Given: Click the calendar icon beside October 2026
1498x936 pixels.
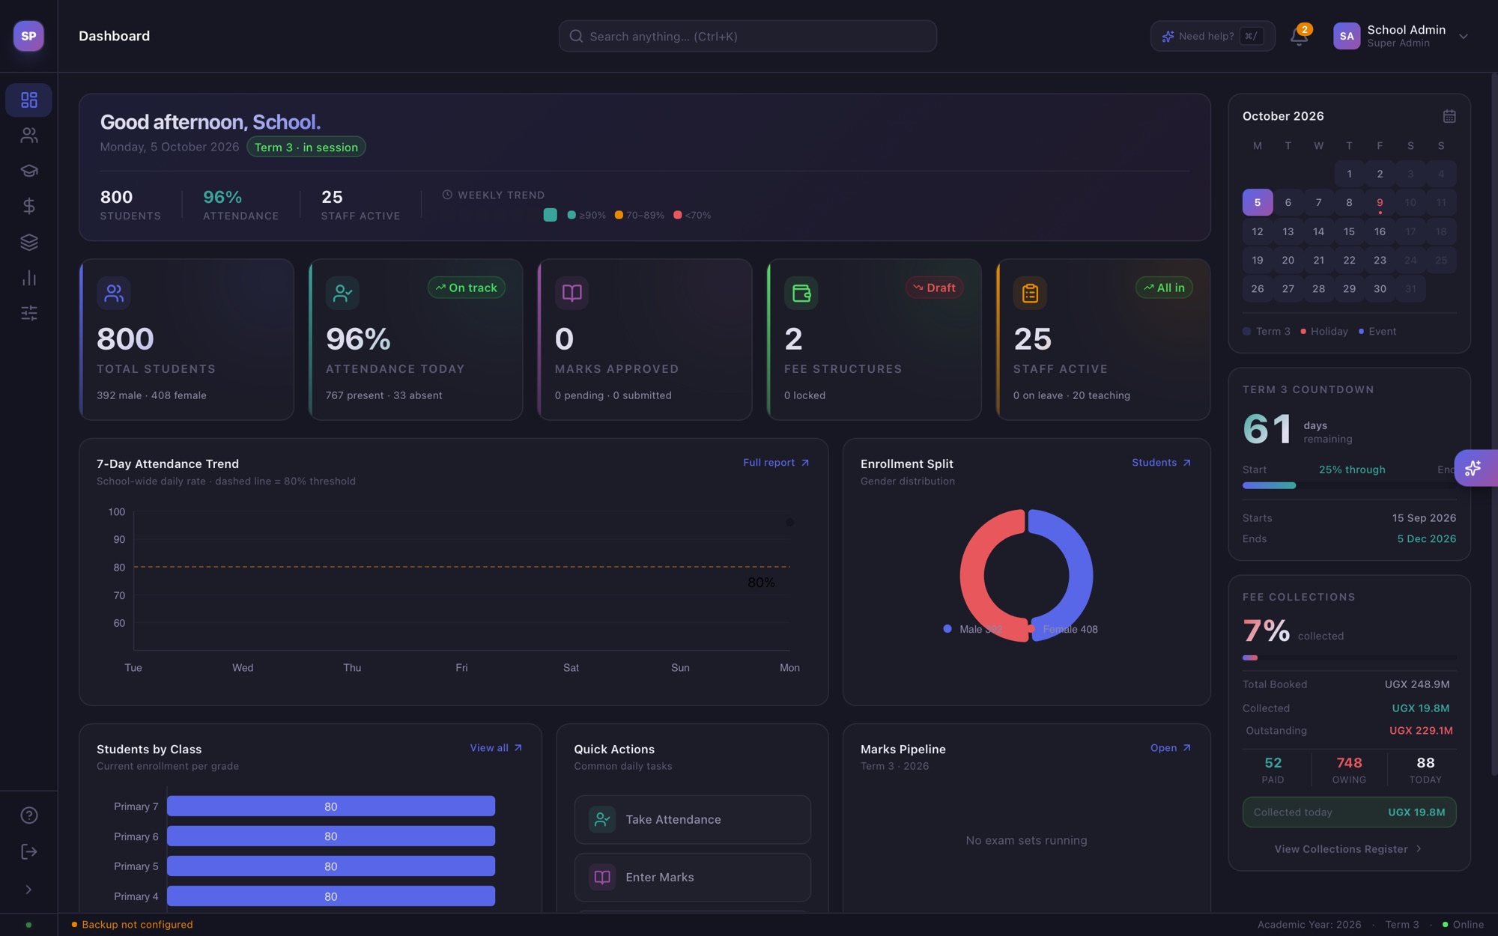Looking at the screenshot, I should click(1449, 116).
